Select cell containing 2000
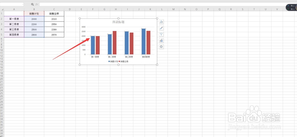Viewport: 297px width, 137px height. (x=34, y=19)
